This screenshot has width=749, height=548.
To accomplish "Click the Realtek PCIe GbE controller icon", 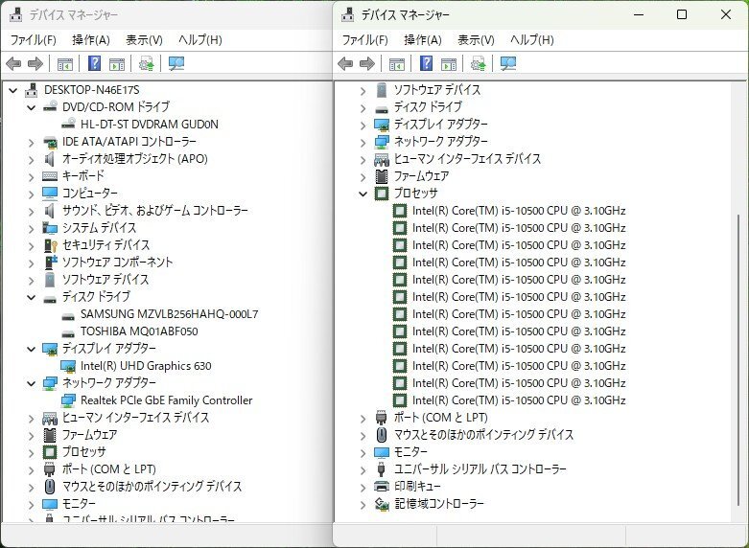I will (68, 400).
